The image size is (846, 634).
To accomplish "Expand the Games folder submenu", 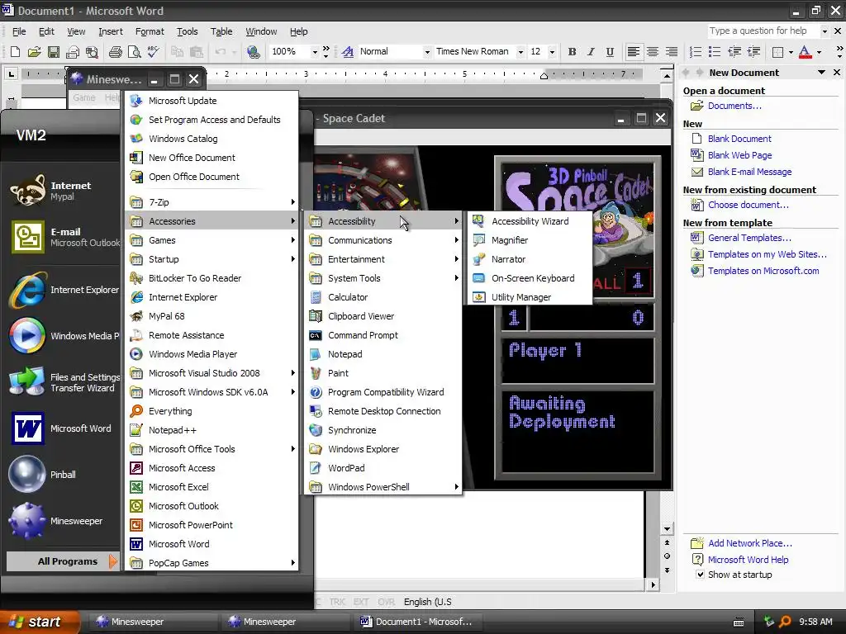I will click(212, 240).
